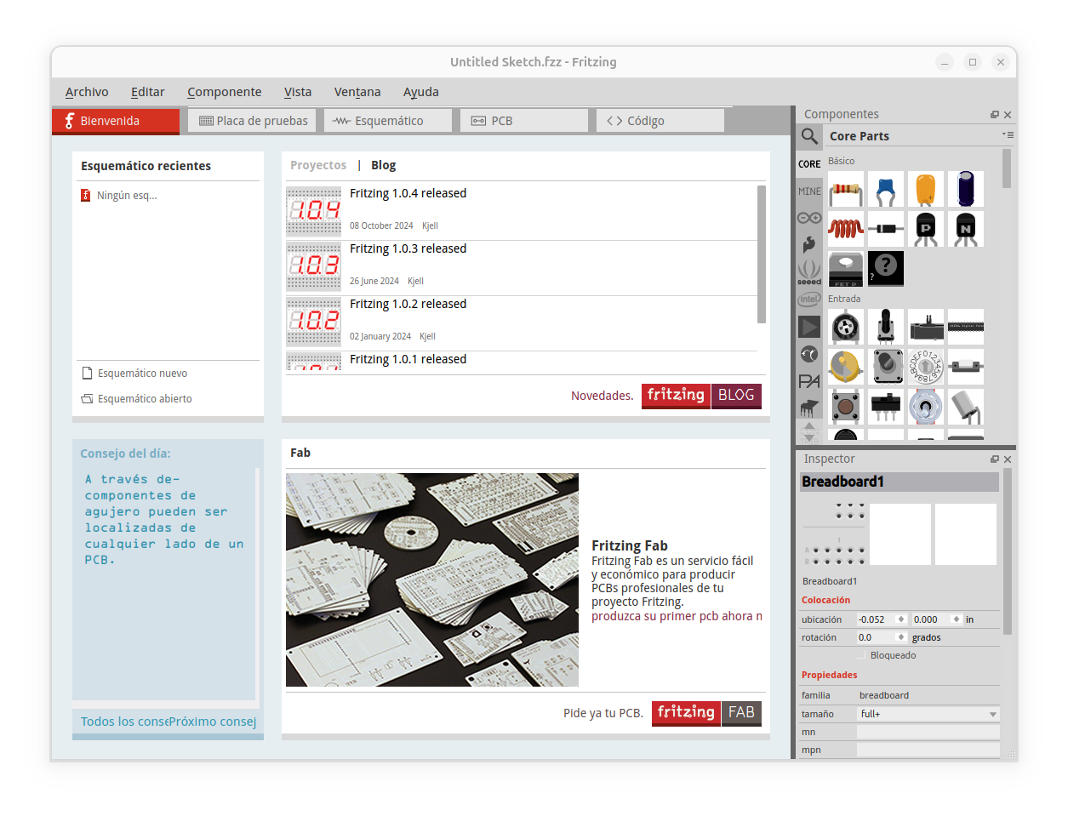This screenshot has width=1068, height=816.
Task: Open the Arduino parts bin
Action: click(809, 218)
